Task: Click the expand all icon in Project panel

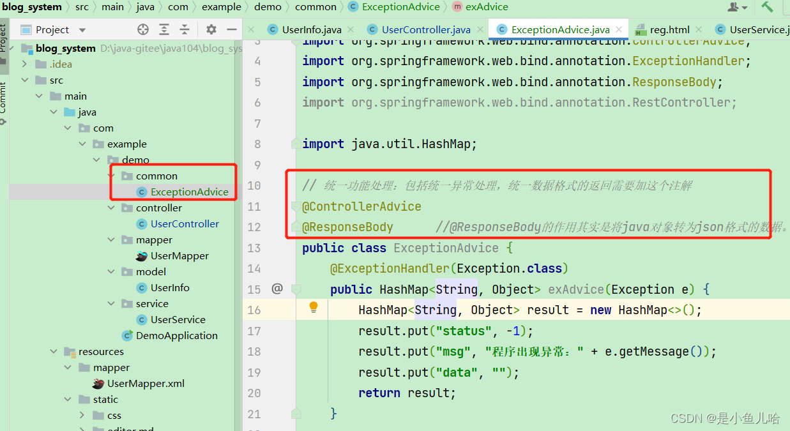Action: [x=164, y=29]
